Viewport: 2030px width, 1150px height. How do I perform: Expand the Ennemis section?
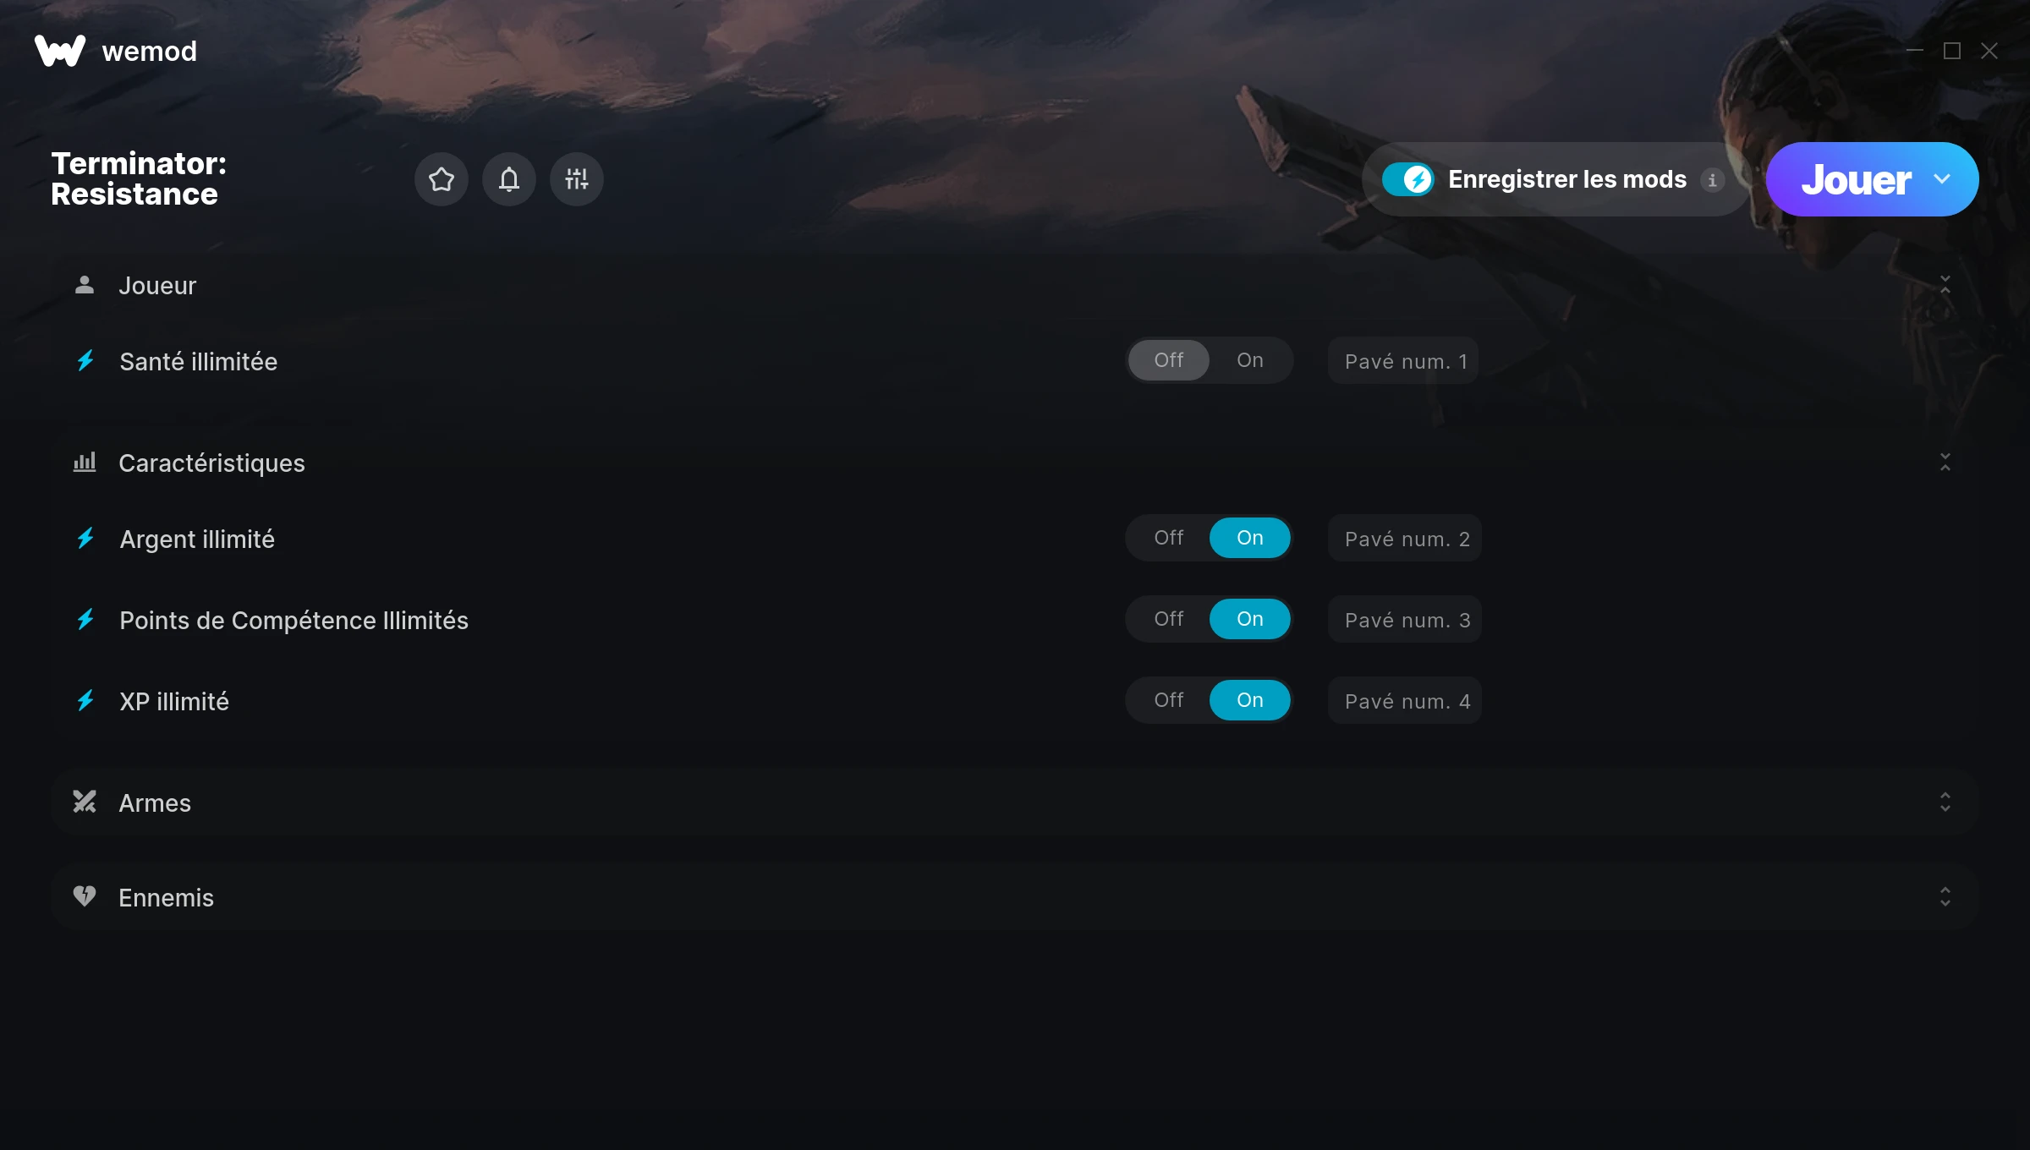1945,896
